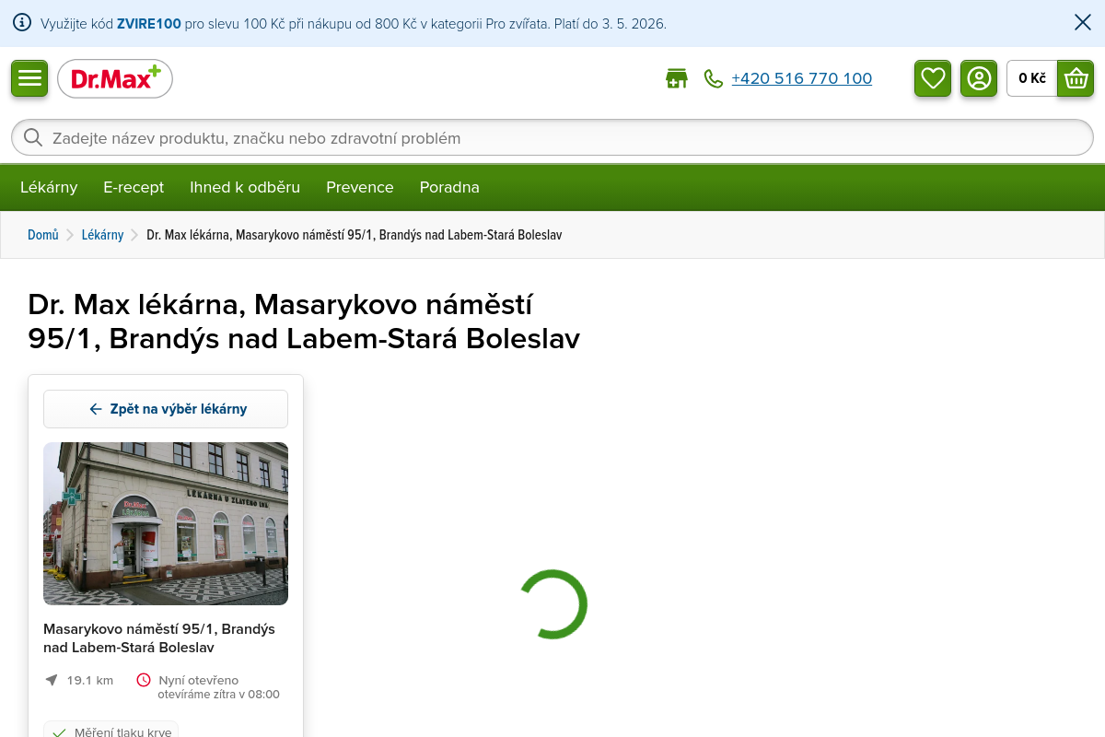Open the hamburger menu button

click(x=29, y=78)
